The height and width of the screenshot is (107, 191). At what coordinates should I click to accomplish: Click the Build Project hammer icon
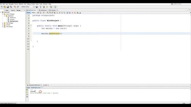pos(41,7)
